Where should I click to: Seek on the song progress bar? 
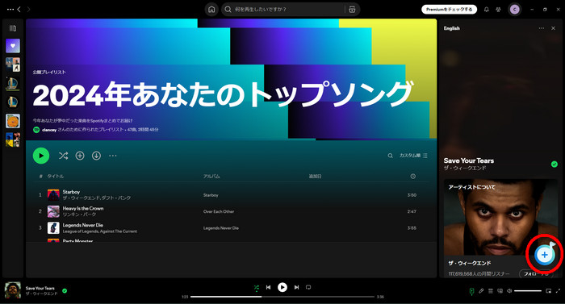coord(282,297)
